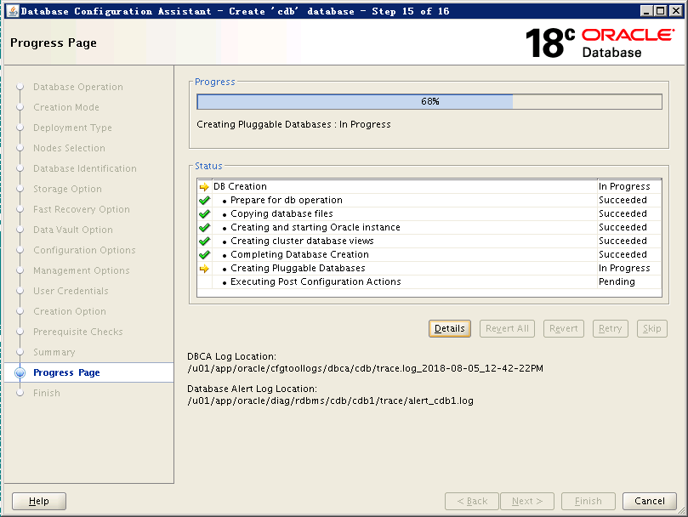Maximize the Database Configuration Assistant window
The width and height of the screenshot is (688, 517).
coord(660,11)
